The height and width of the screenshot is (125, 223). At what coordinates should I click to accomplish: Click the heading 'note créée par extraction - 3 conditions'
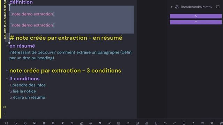(x=65, y=70)
